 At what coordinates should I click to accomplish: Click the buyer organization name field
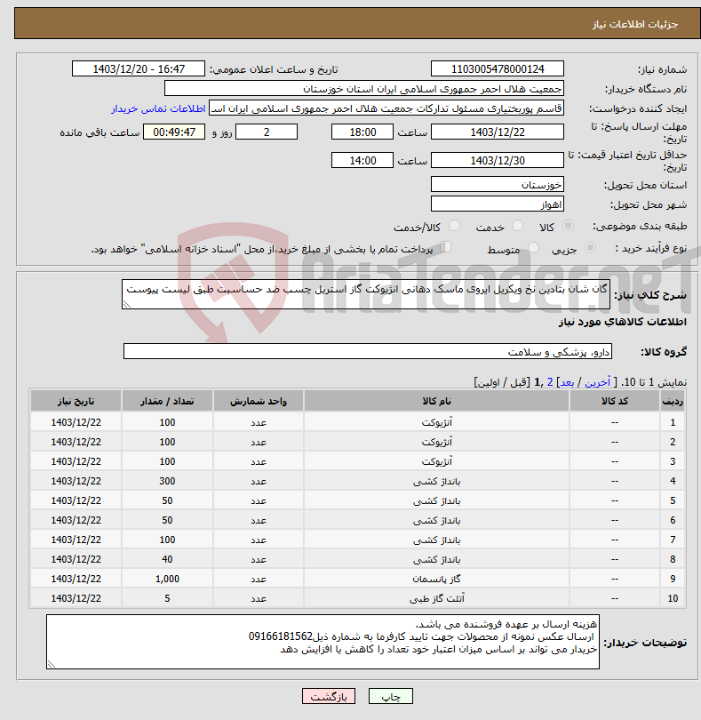(364, 89)
